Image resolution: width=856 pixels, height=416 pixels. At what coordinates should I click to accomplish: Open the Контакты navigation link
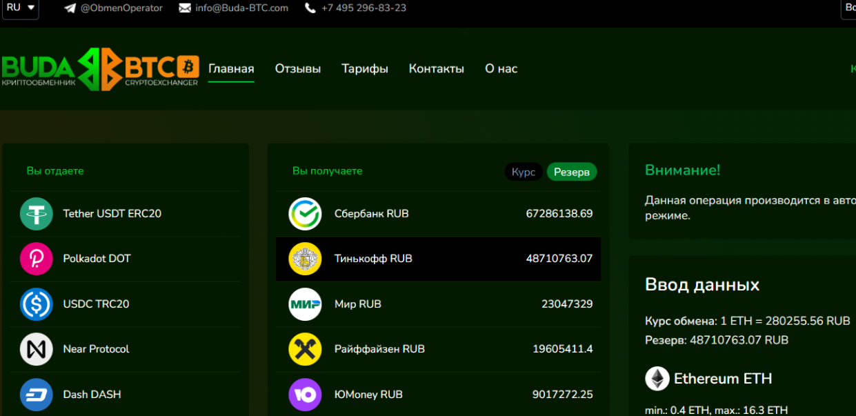pyautogui.click(x=437, y=69)
